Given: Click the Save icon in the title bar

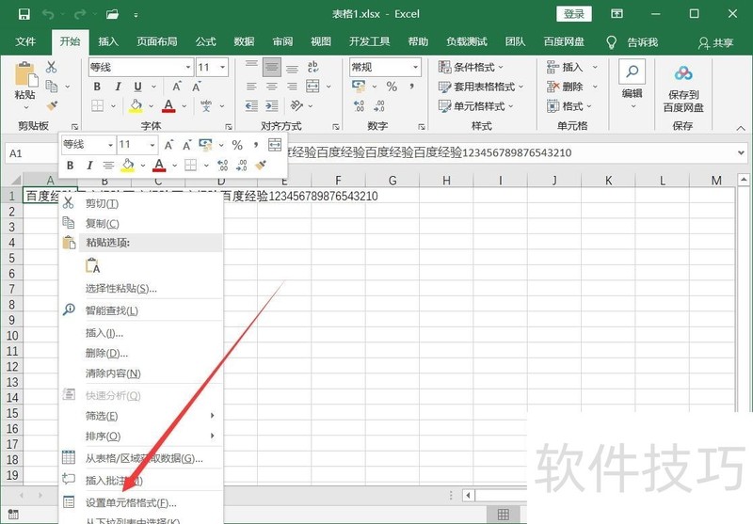Looking at the screenshot, I should pyautogui.click(x=24, y=14).
